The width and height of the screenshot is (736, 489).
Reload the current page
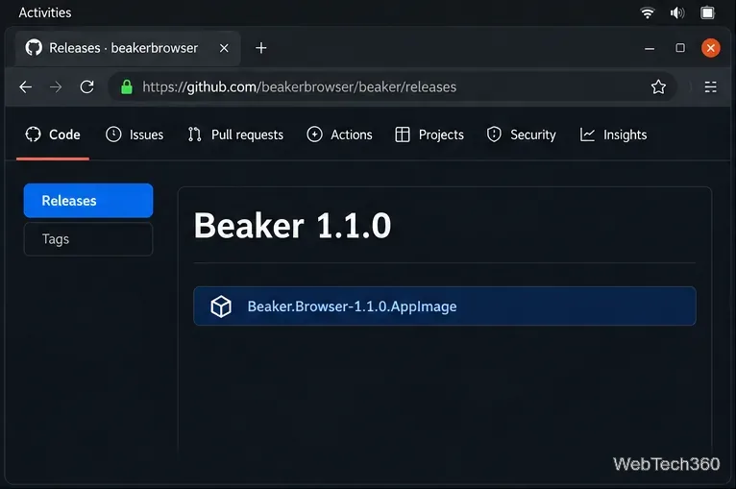[86, 86]
